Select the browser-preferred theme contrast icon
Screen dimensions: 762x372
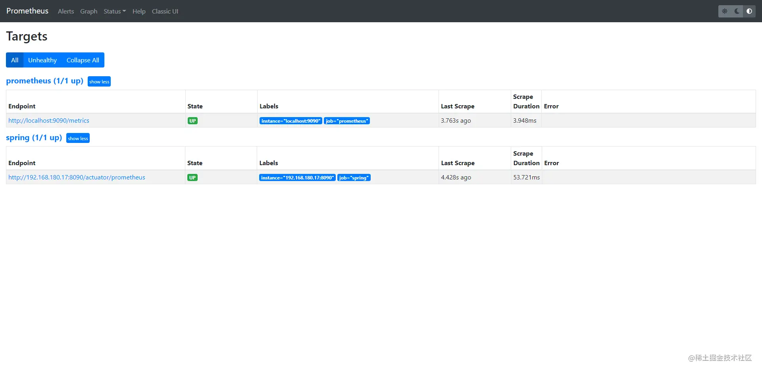click(749, 11)
